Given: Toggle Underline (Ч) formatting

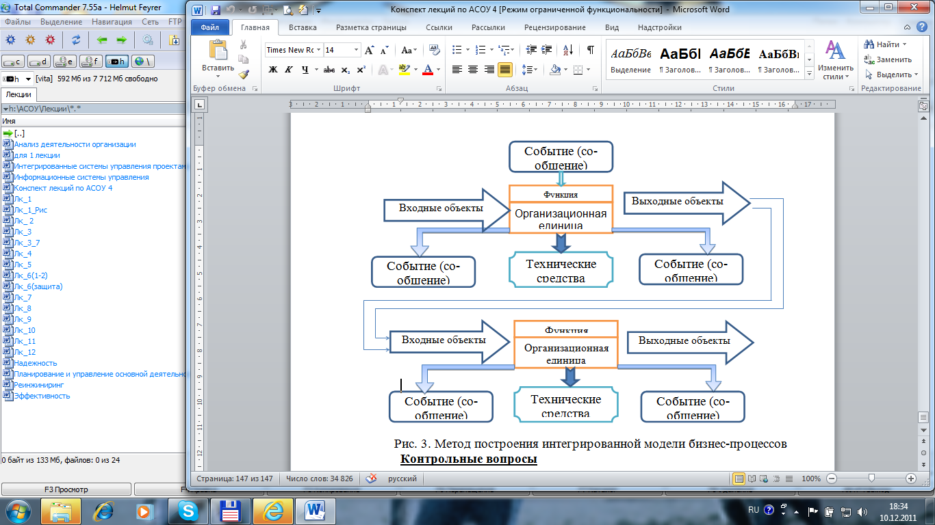Looking at the screenshot, I should 305,70.
